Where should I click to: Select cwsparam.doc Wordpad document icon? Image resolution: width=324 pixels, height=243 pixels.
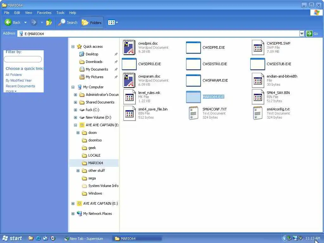(x=129, y=80)
